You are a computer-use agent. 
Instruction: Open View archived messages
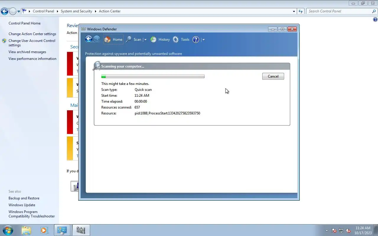(27, 52)
